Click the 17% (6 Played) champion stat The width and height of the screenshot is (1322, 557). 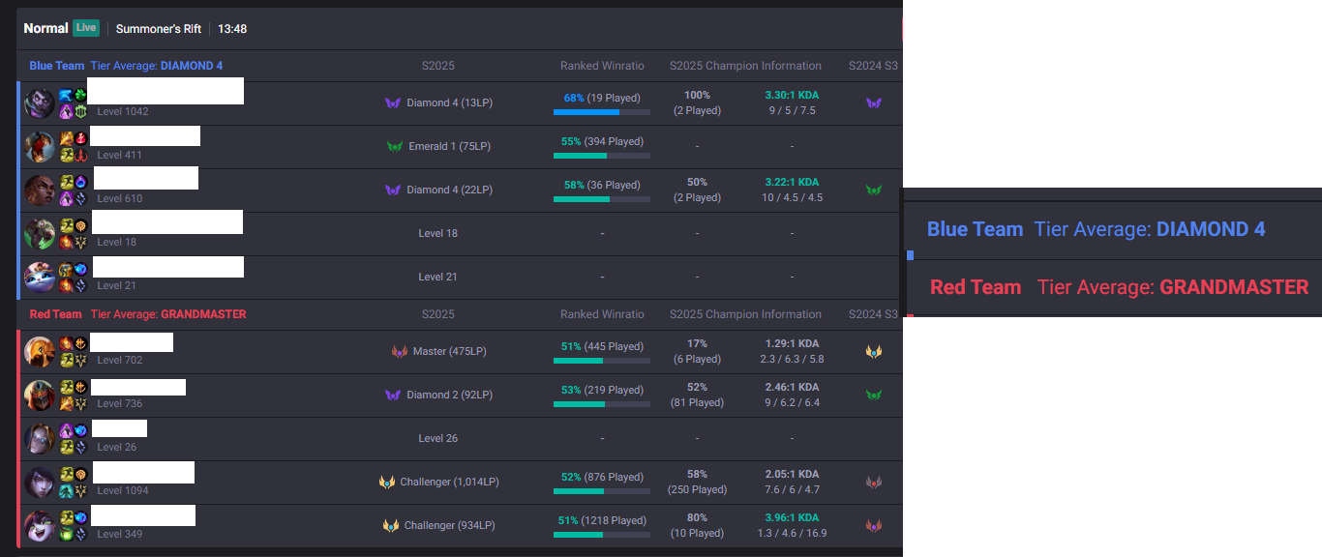tap(697, 352)
